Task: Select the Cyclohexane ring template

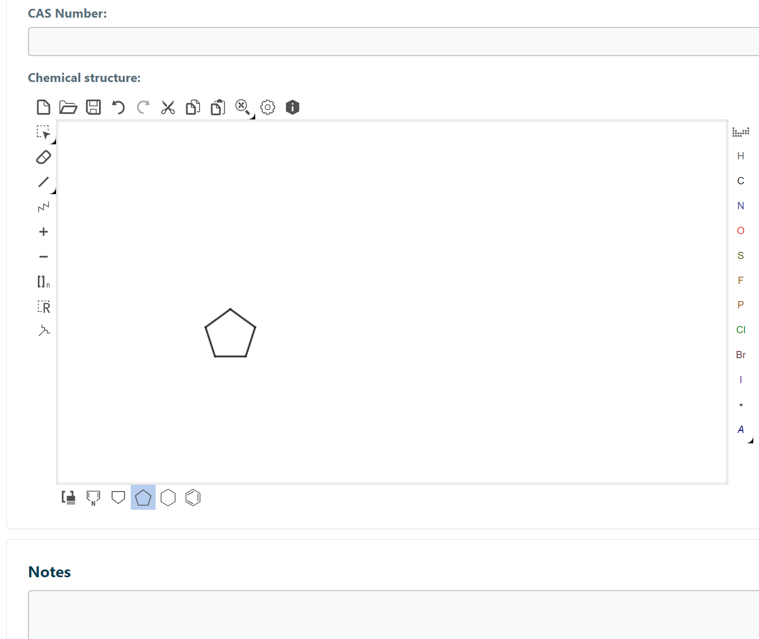Action: point(168,498)
